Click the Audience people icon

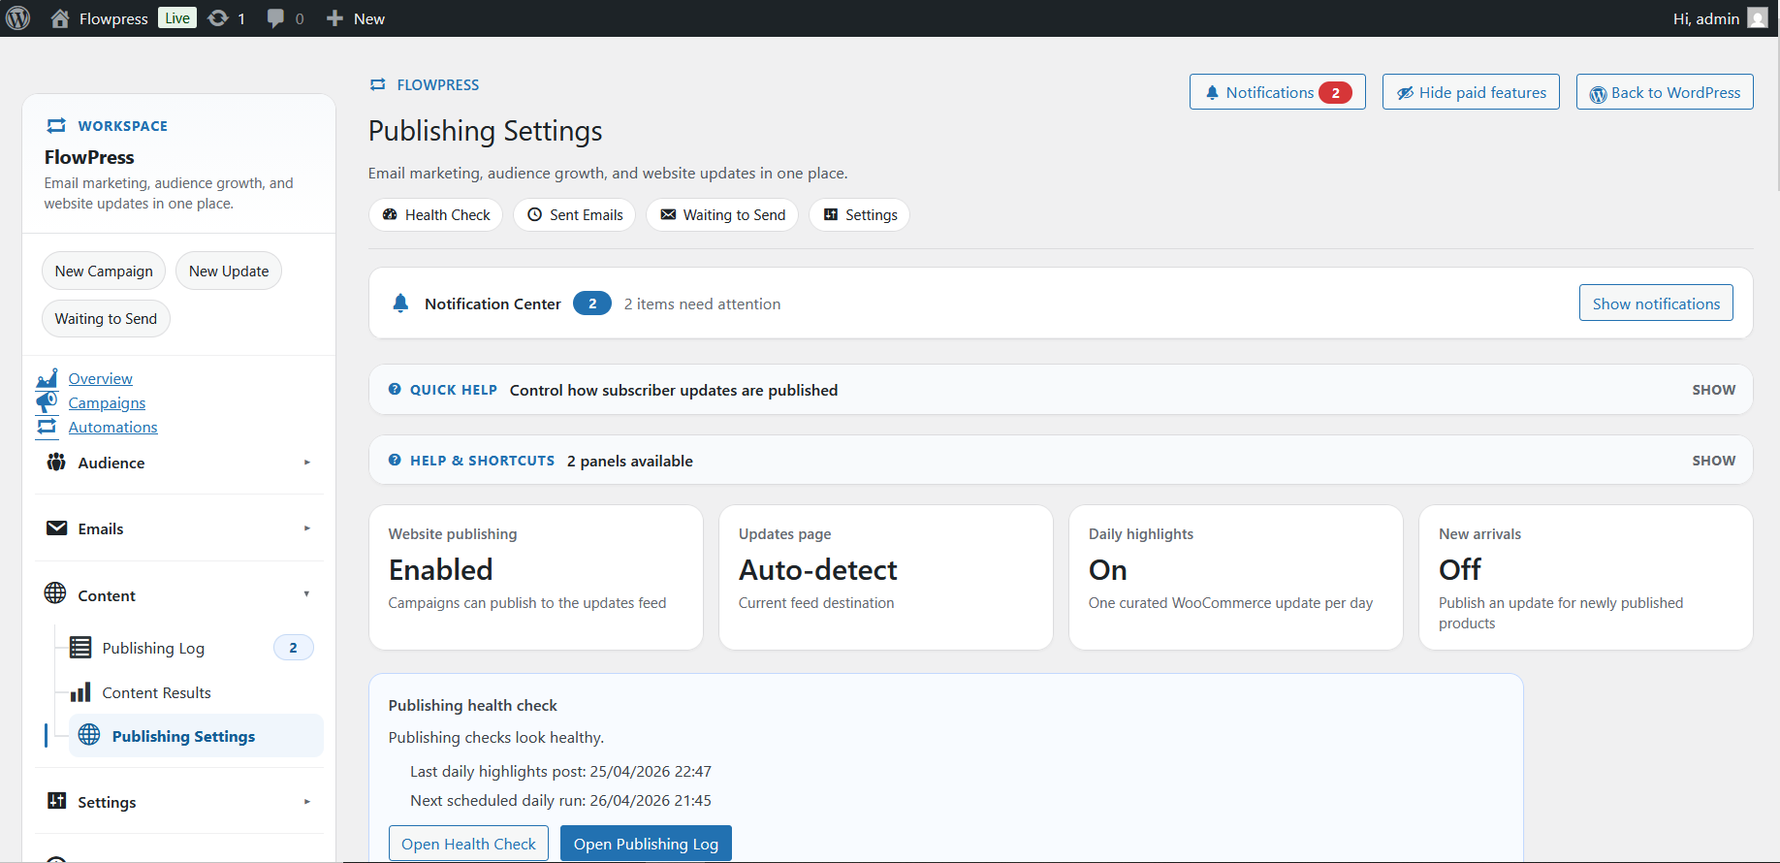click(x=56, y=463)
